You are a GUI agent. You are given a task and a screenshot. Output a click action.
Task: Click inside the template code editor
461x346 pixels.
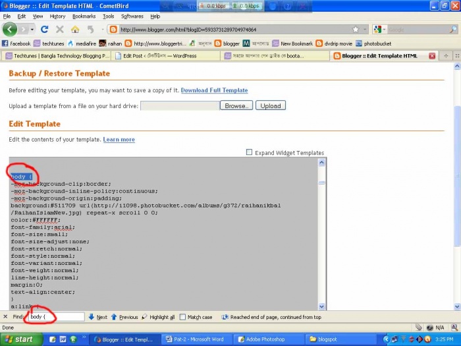click(163, 234)
